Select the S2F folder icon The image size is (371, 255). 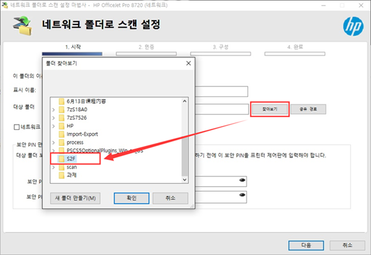point(62,159)
